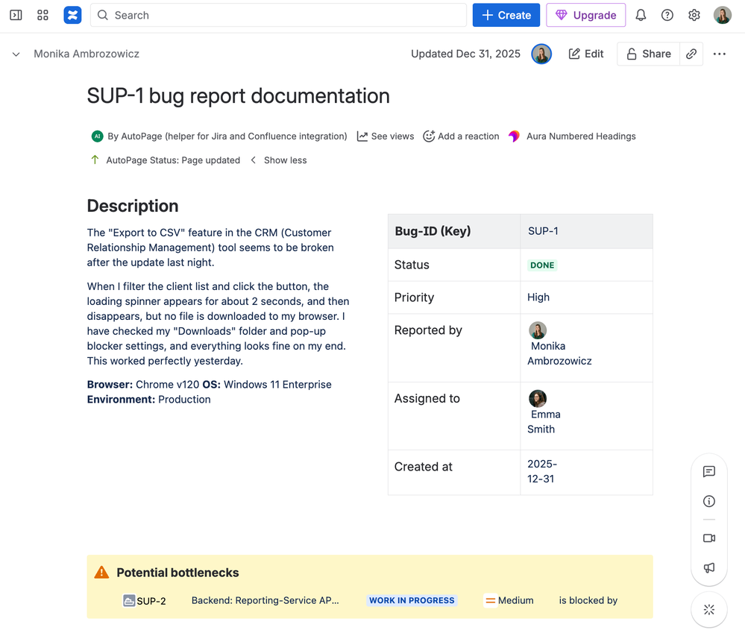The width and height of the screenshot is (745, 633).
Task: Open inline comments via speech bubble icon
Action: click(x=708, y=471)
